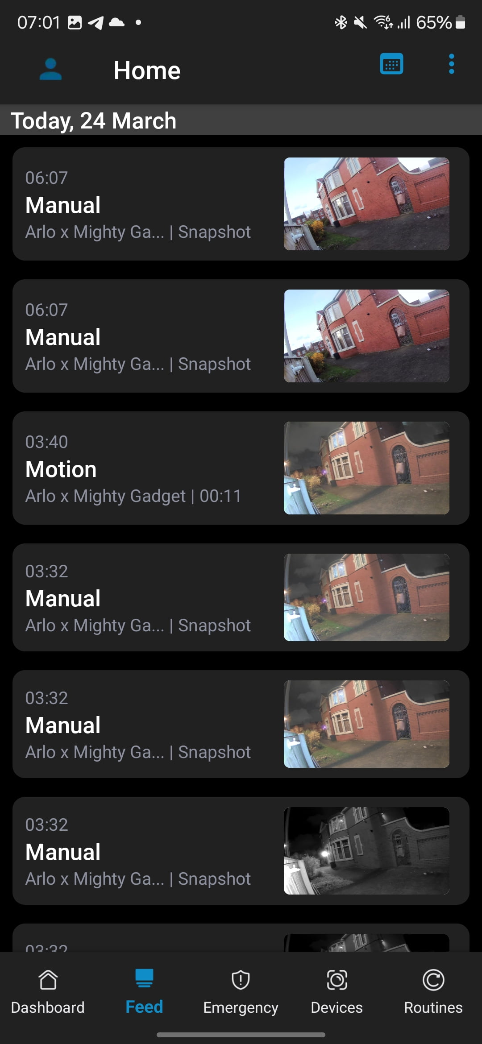The width and height of the screenshot is (482, 1044).
Task: Open the calendar date filter icon
Action: (x=391, y=64)
